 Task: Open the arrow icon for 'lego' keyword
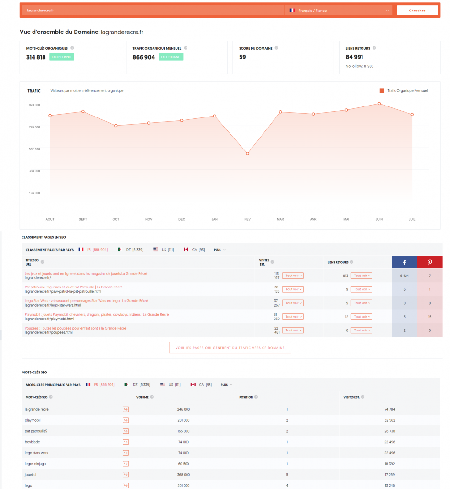126,486
